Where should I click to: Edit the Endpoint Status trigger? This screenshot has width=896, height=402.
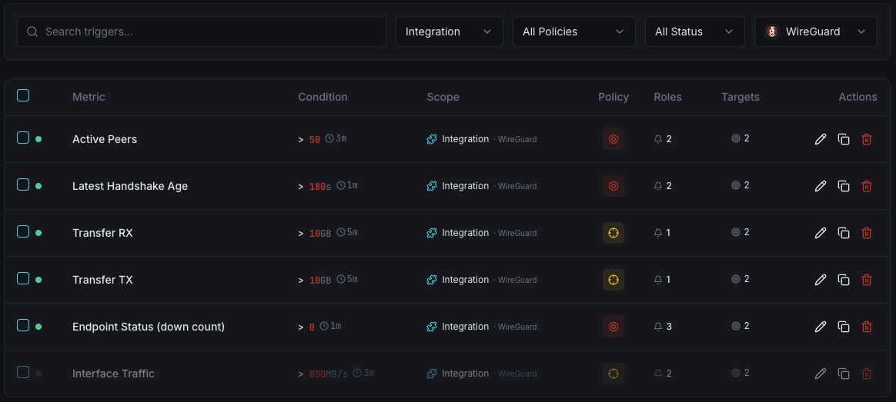(x=820, y=327)
